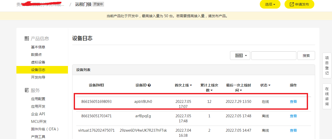Click the 产品信息 grid icon
The image size is (332, 139).
click(x=27, y=38)
